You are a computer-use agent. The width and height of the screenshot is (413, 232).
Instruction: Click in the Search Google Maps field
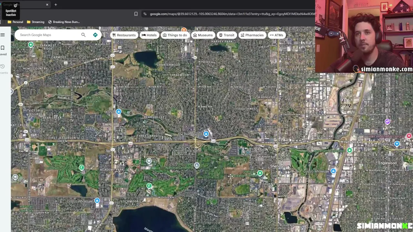coord(48,35)
